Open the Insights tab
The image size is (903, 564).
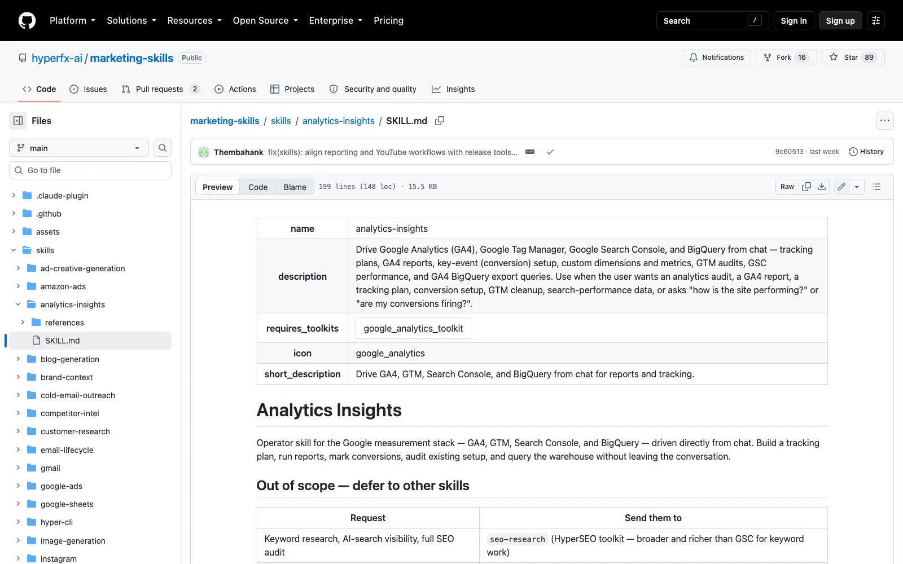tap(453, 89)
